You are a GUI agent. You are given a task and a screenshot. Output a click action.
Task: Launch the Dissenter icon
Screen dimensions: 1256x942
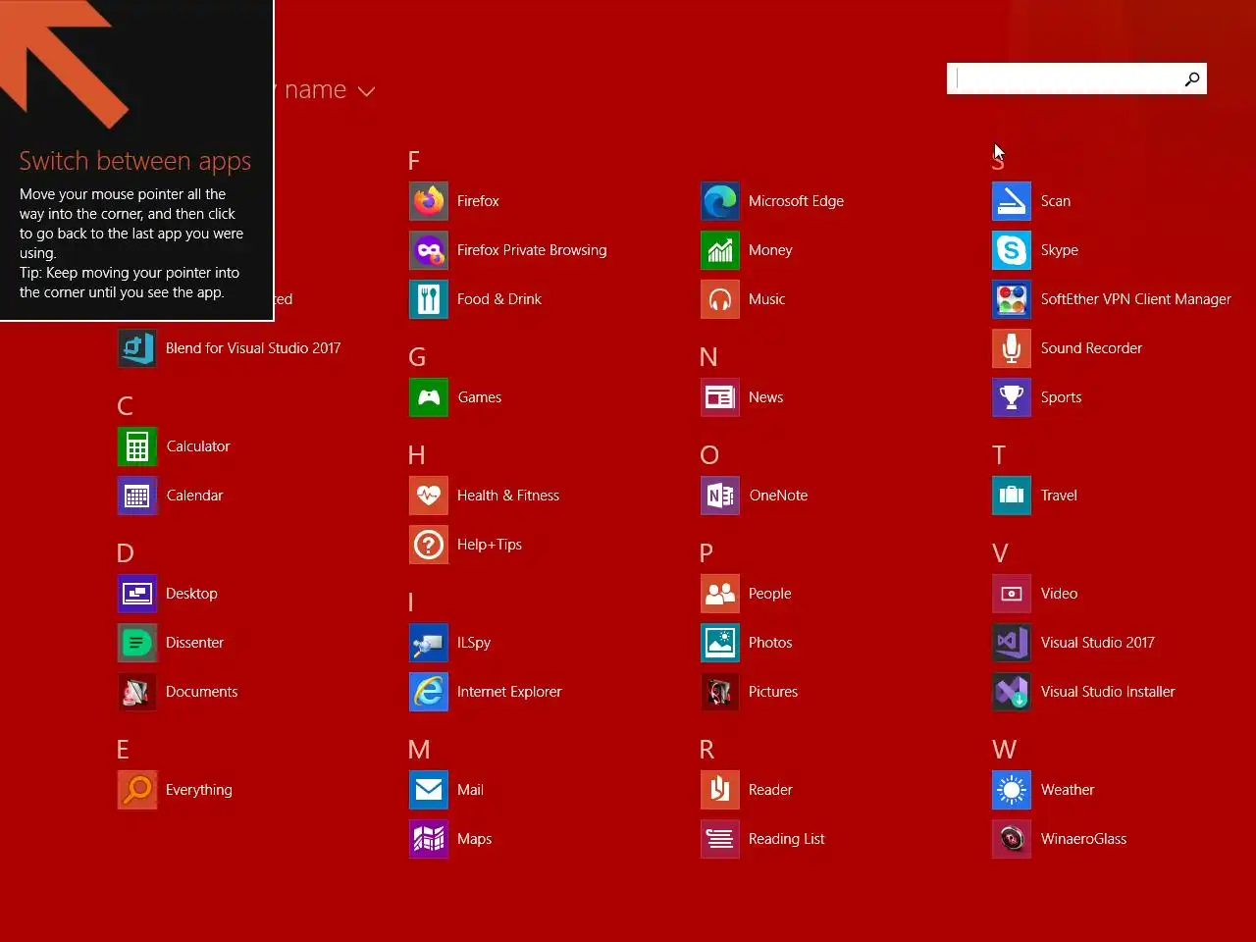point(137,643)
